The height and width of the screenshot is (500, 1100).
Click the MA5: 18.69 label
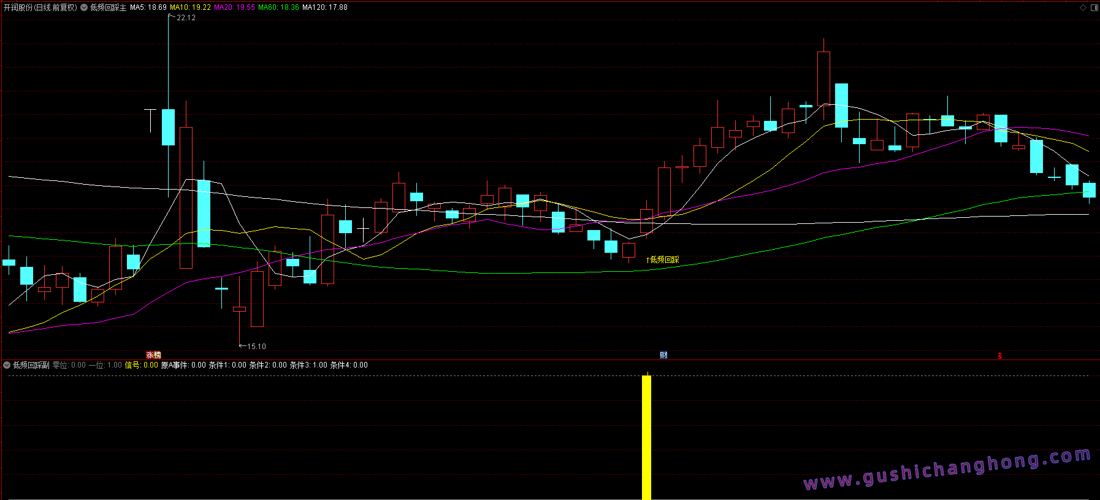tap(148, 7)
